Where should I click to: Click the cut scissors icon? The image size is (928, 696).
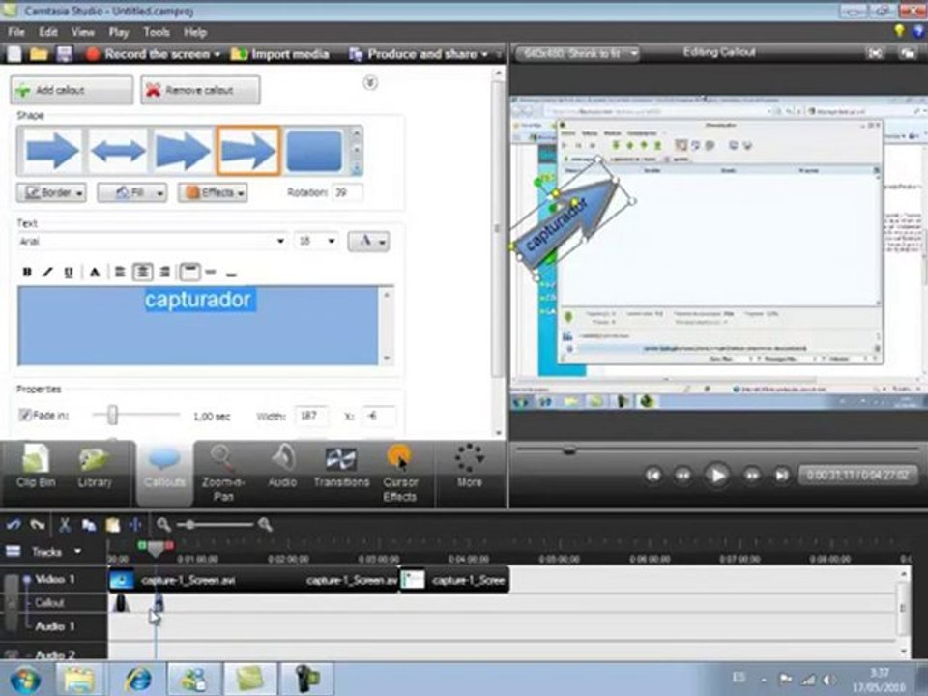[x=65, y=525]
